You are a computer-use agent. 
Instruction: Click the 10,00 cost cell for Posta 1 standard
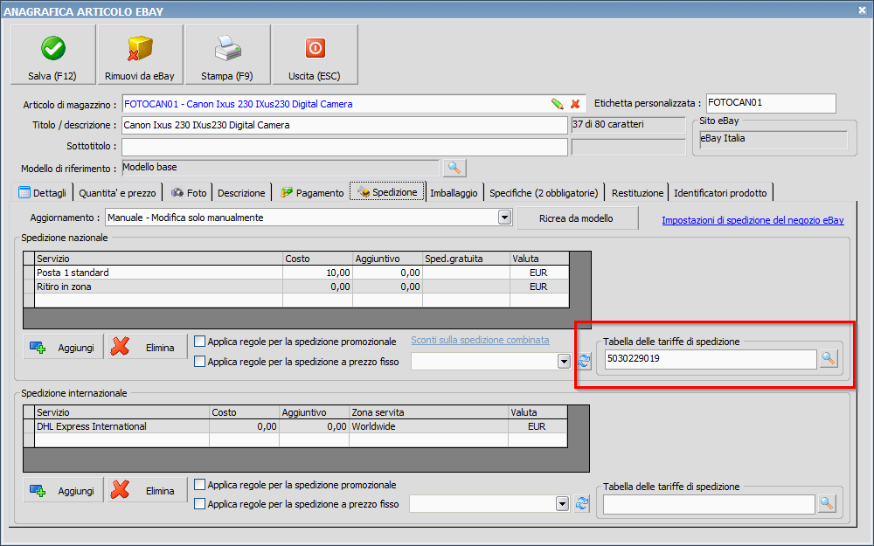(318, 273)
